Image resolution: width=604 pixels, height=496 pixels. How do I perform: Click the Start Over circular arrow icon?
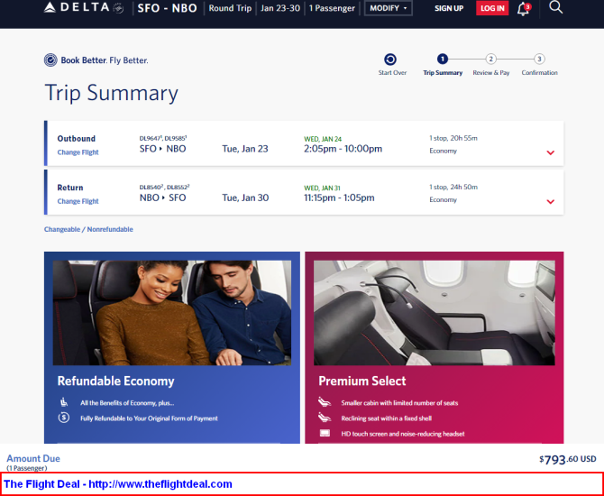point(390,60)
